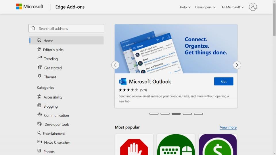Viewport: 276px width, 155px height.
Task: Show the previous carousel slide
Action: (x=115, y=65)
